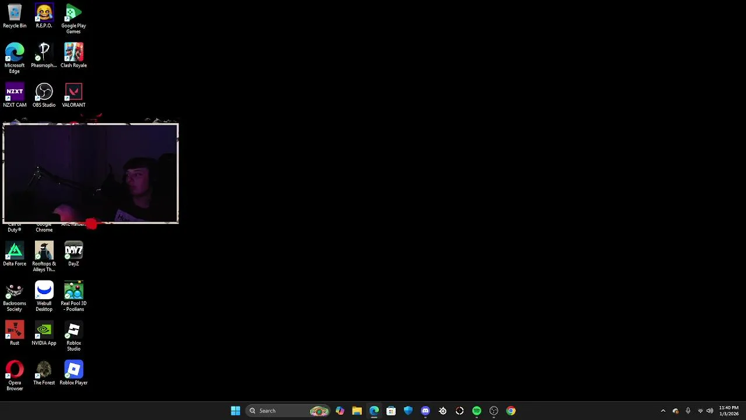Open Google Chrome from the taskbar
Screen dimensions: 746x420
(511, 411)
